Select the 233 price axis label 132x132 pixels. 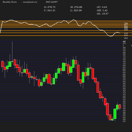(124, 121)
